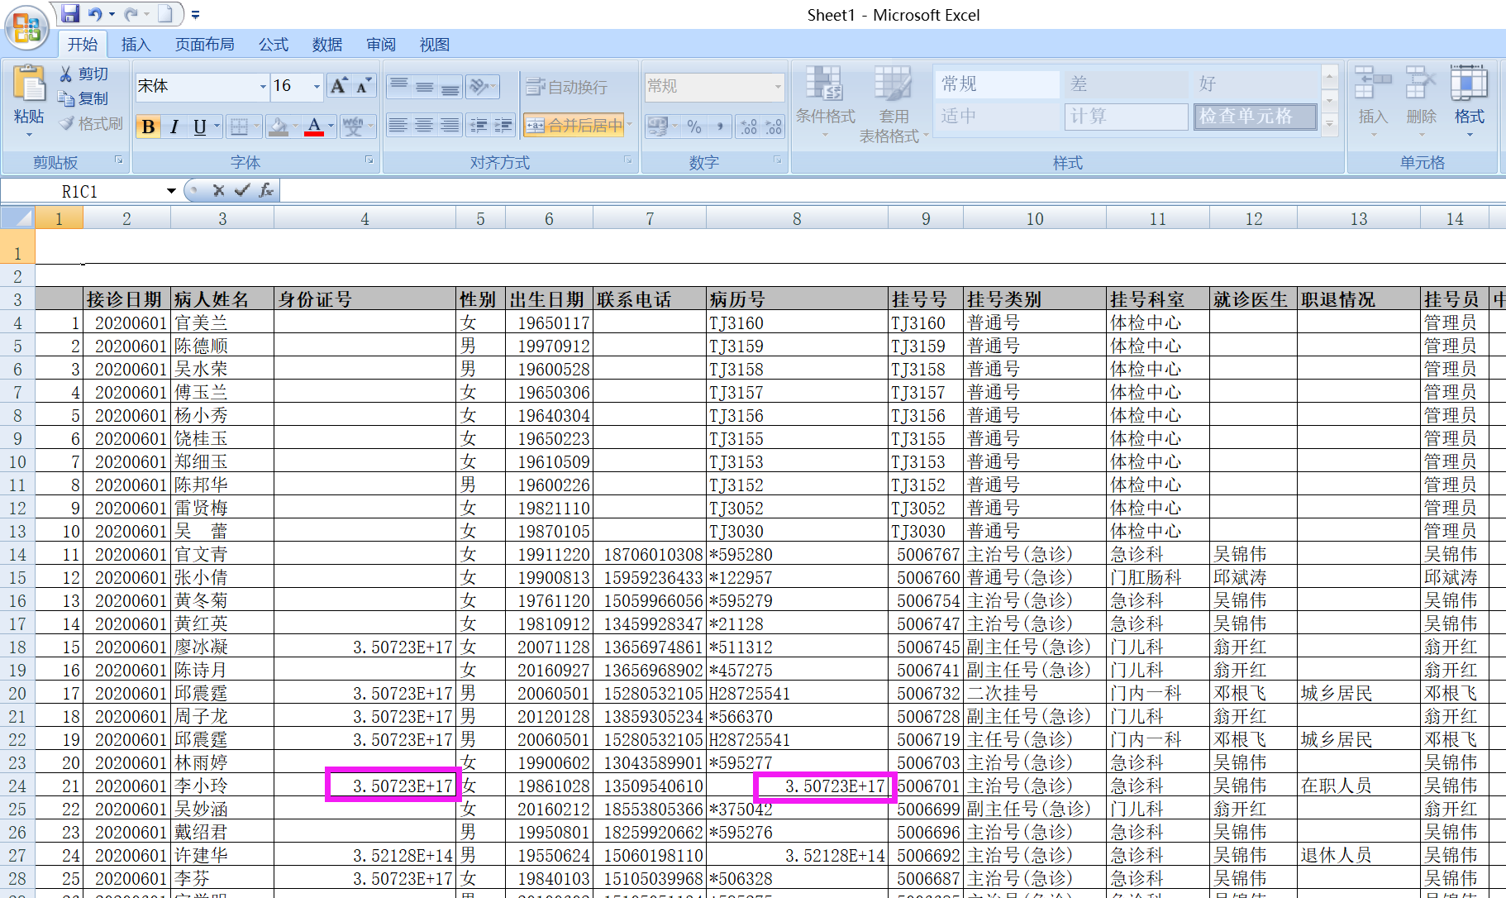This screenshot has width=1506, height=898.
Task: Apply the red font color swatch
Action: click(x=314, y=127)
